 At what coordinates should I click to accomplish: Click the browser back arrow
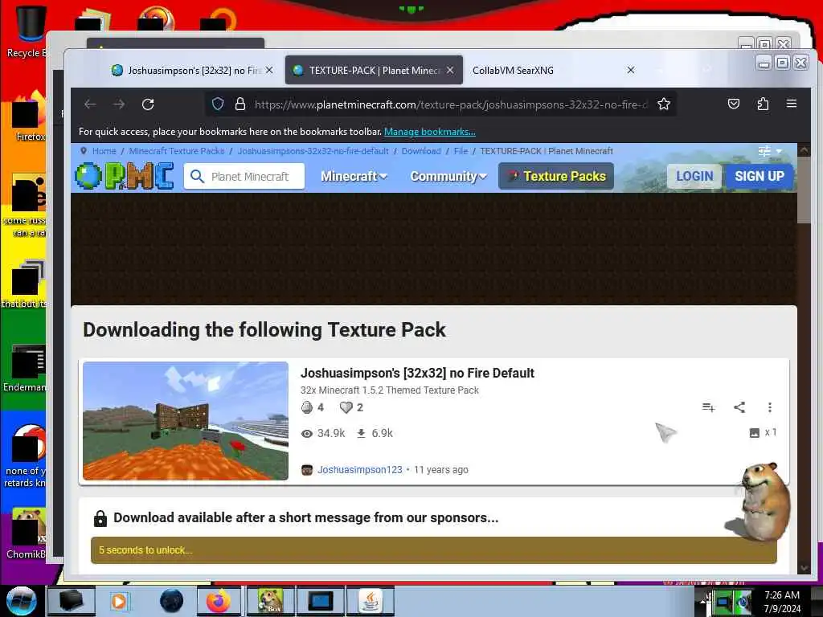[x=90, y=104]
